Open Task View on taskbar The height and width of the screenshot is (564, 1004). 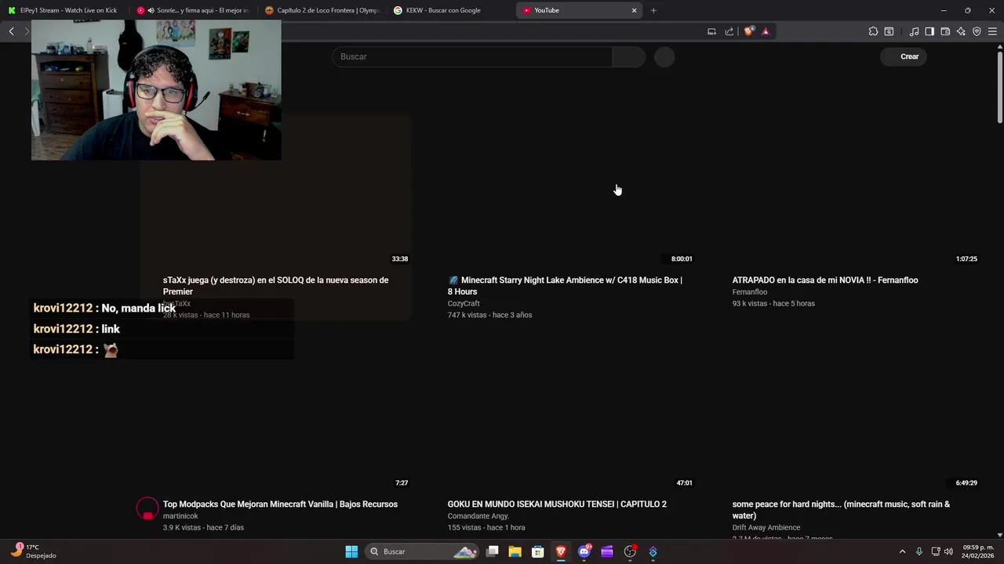493,551
